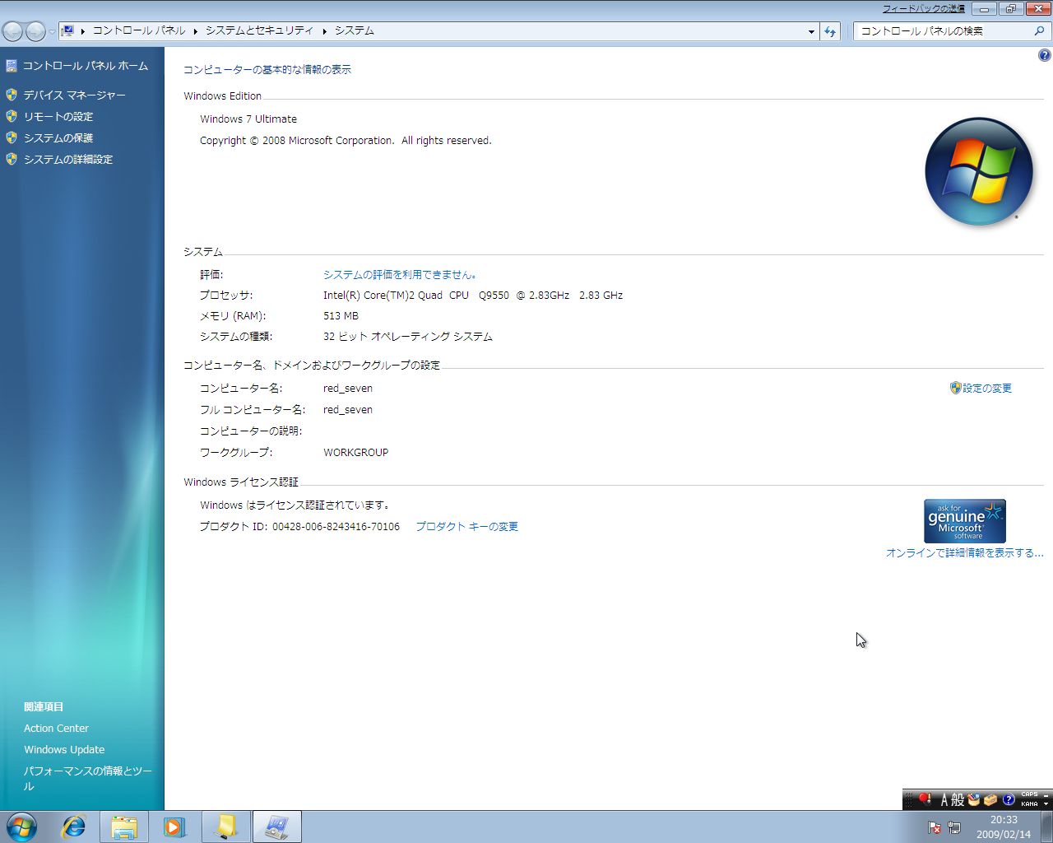The width and height of the screenshot is (1053, 843).
Task: Click the Action Center flag tray icon
Action: click(x=935, y=827)
